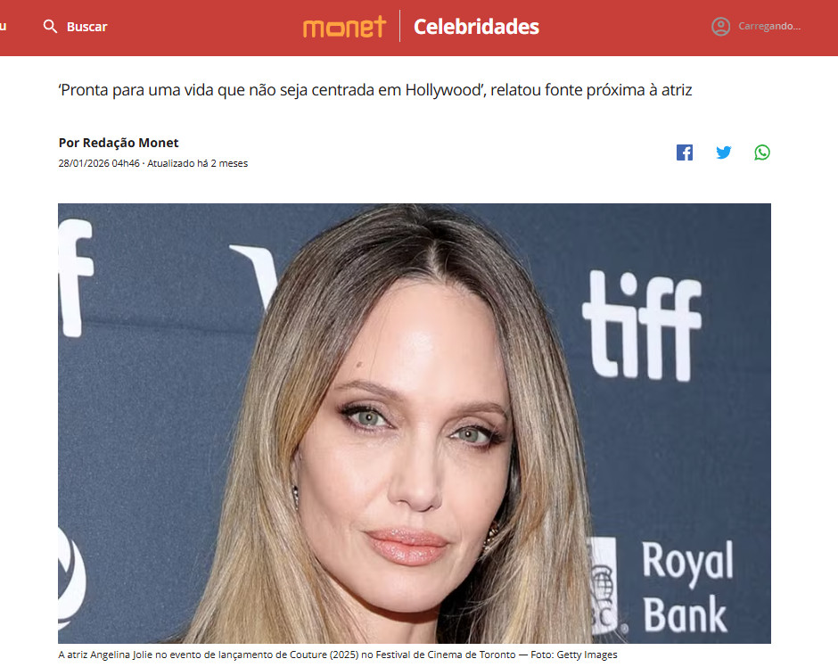
Task: Click the Getty Images credit in the caption
Action: [x=587, y=655]
